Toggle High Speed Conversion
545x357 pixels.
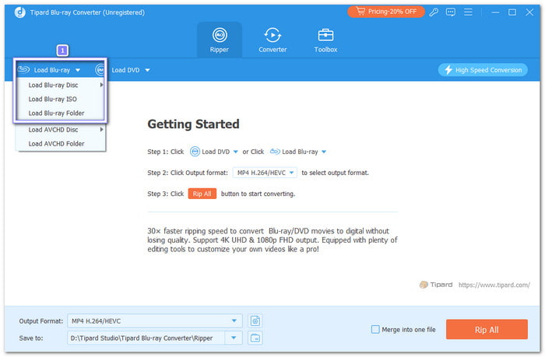[483, 70]
